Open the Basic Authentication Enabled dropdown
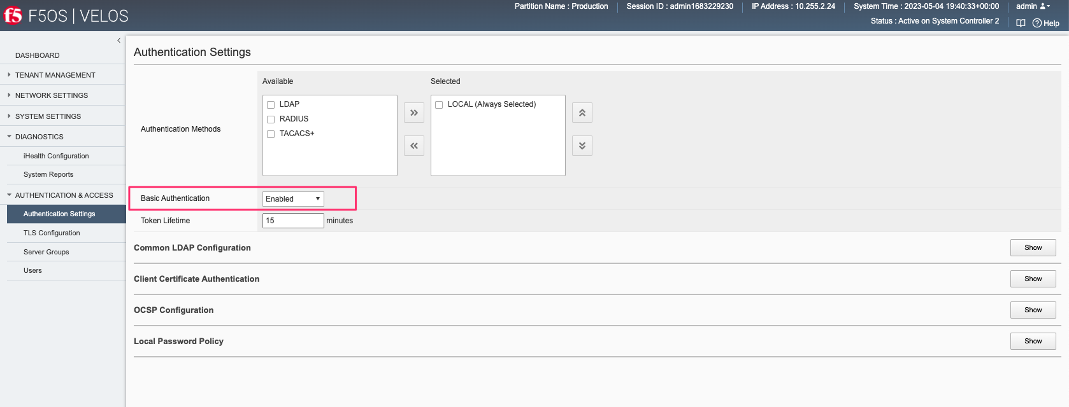This screenshot has width=1069, height=407. 293,199
